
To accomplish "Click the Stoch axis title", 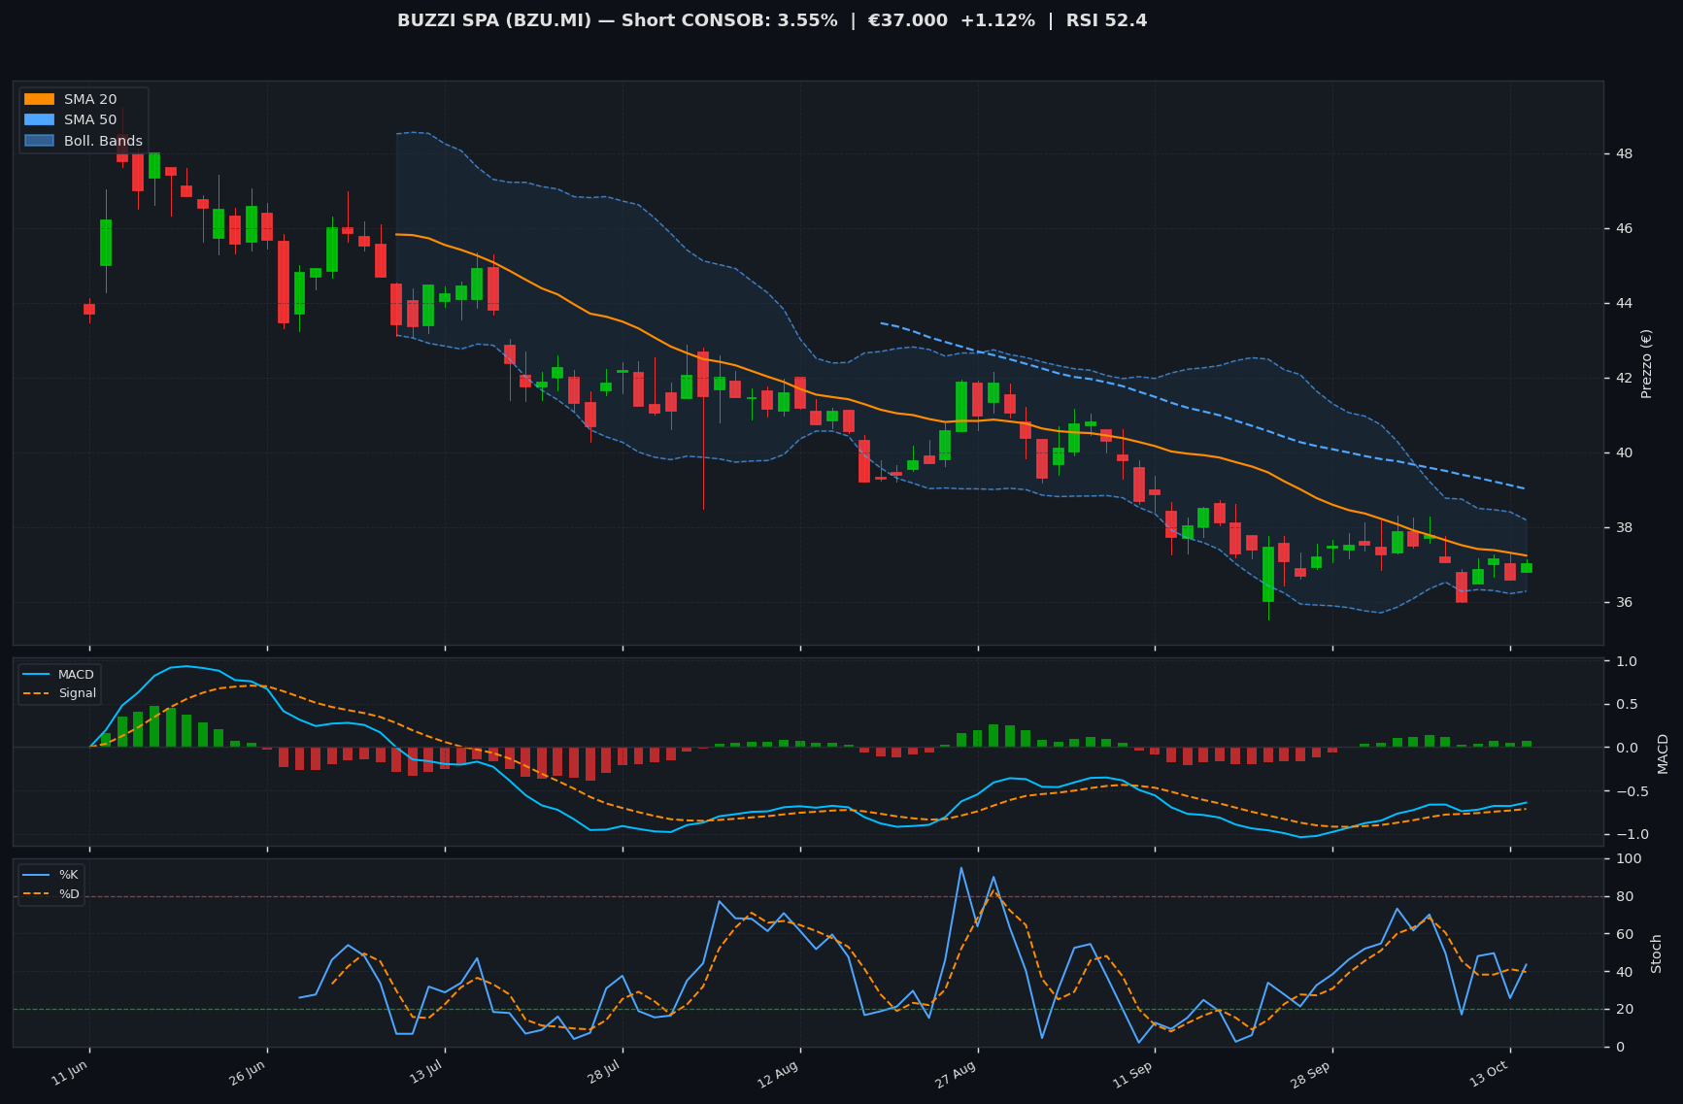I will 1657,953.
